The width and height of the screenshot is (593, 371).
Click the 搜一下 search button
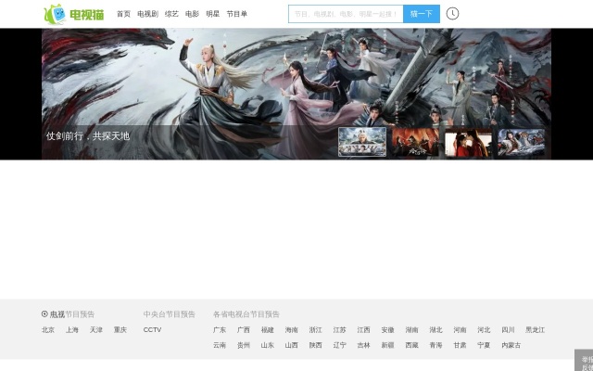421,14
